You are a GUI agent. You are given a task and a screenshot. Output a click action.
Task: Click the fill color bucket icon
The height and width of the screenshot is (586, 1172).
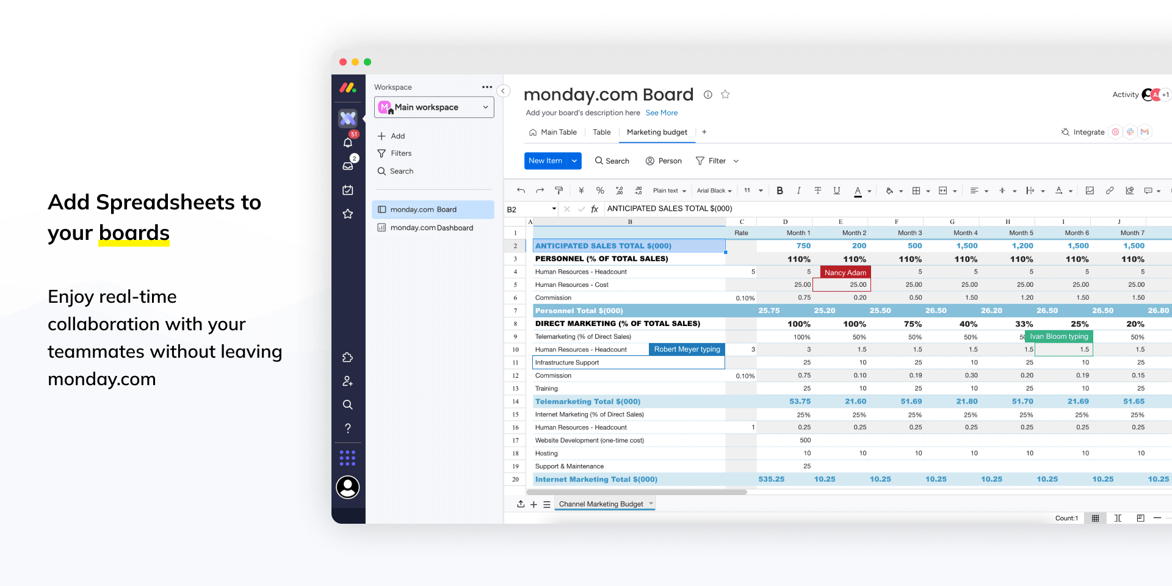tap(889, 190)
